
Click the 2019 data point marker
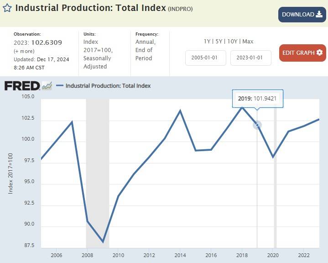coord(257,125)
